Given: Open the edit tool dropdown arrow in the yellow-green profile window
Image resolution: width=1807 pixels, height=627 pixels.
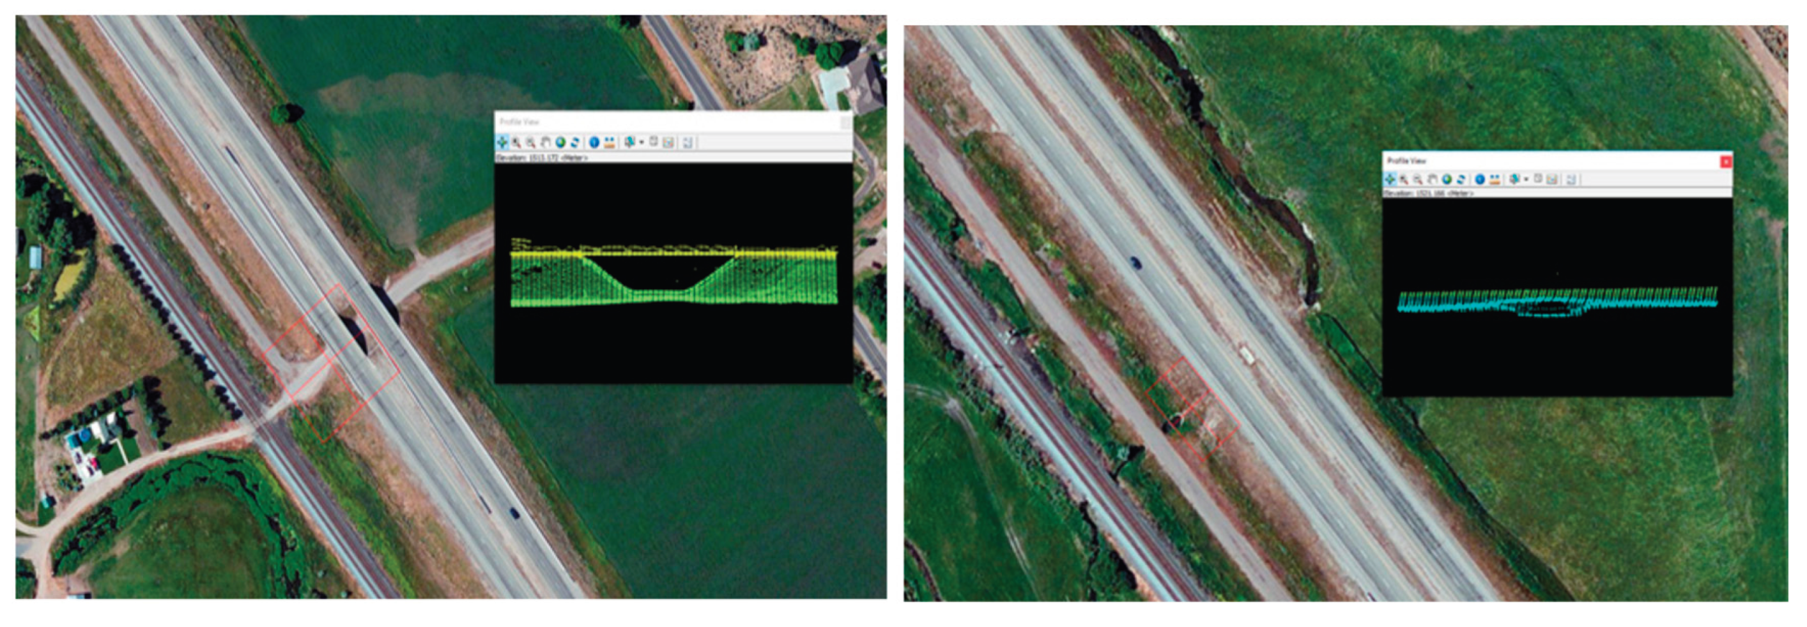Looking at the screenshot, I should [641, 143].
